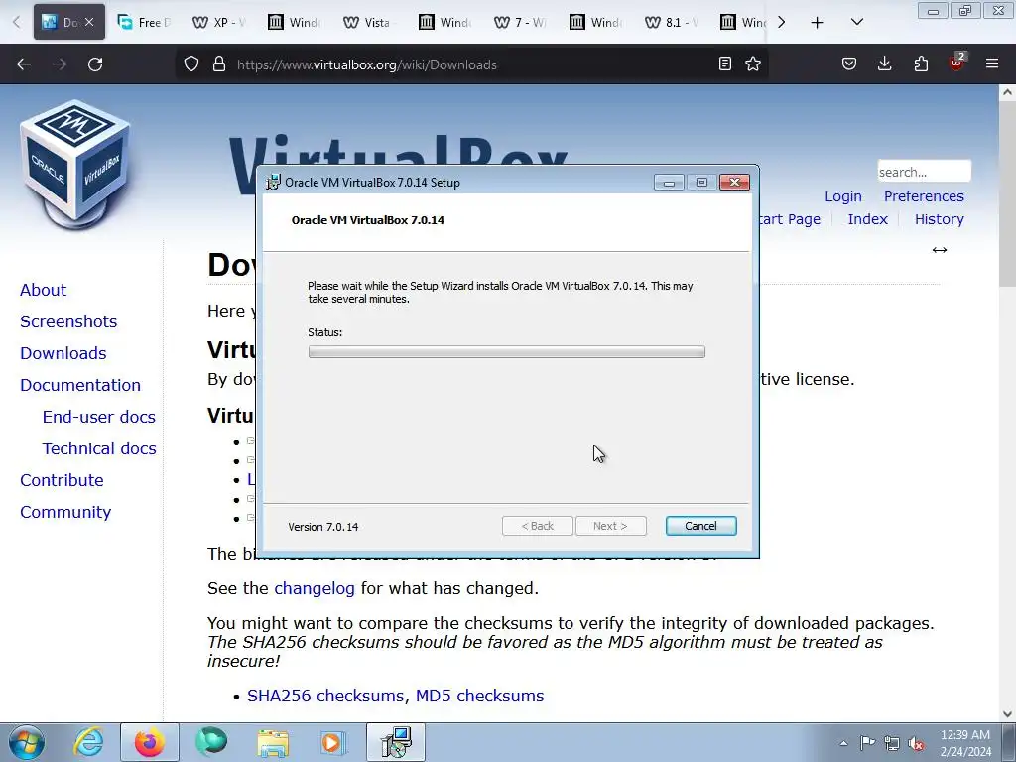1016x762 pixels.
Task: Open Windows Start menu orb
Action: (x=27, y=742)
